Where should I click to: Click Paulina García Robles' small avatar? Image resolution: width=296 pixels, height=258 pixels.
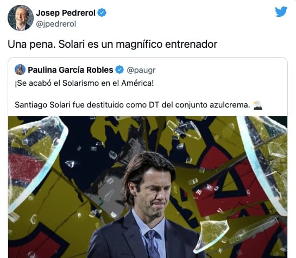coord(20,70)
